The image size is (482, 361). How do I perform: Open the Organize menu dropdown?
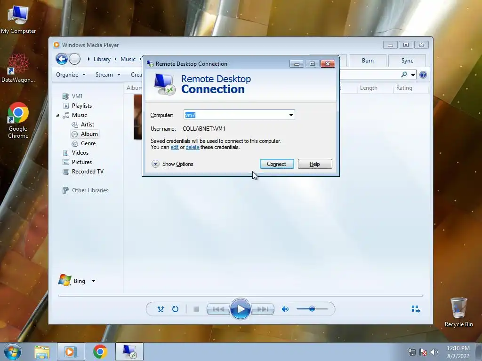point(71,75)
